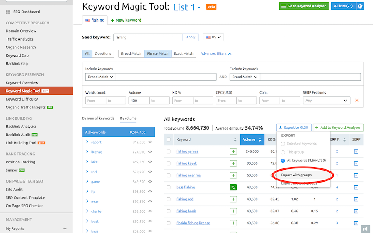This screenshot has width=373, height=233.
Task: Sort by SERP F. column arrows
Action: pos(344,139)
